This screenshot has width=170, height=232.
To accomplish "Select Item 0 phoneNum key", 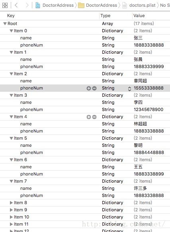I will (x=31, y=45).
